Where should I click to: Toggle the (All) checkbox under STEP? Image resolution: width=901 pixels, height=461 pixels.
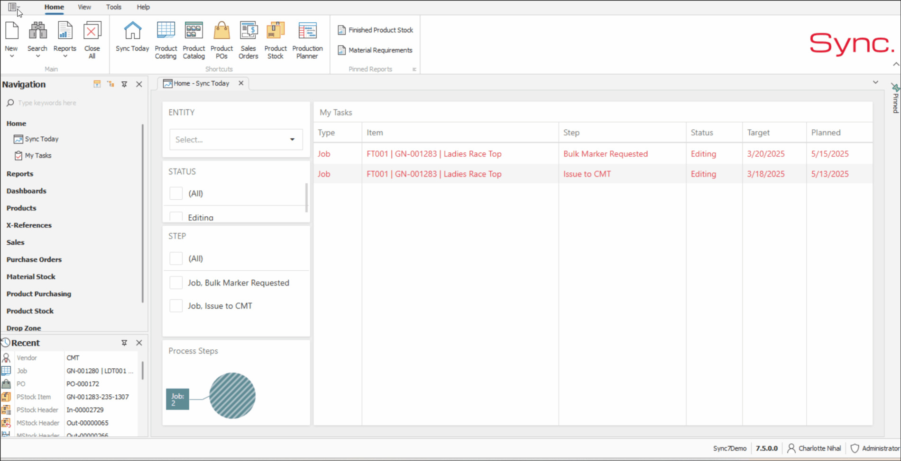(176, 258)
